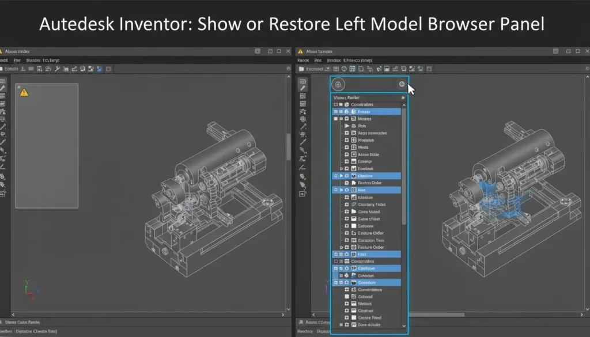Viewport: 590px width, 337px height.
Task: Expand the highlighted 'Ebentne' node arrow
Action: point(341,176)
